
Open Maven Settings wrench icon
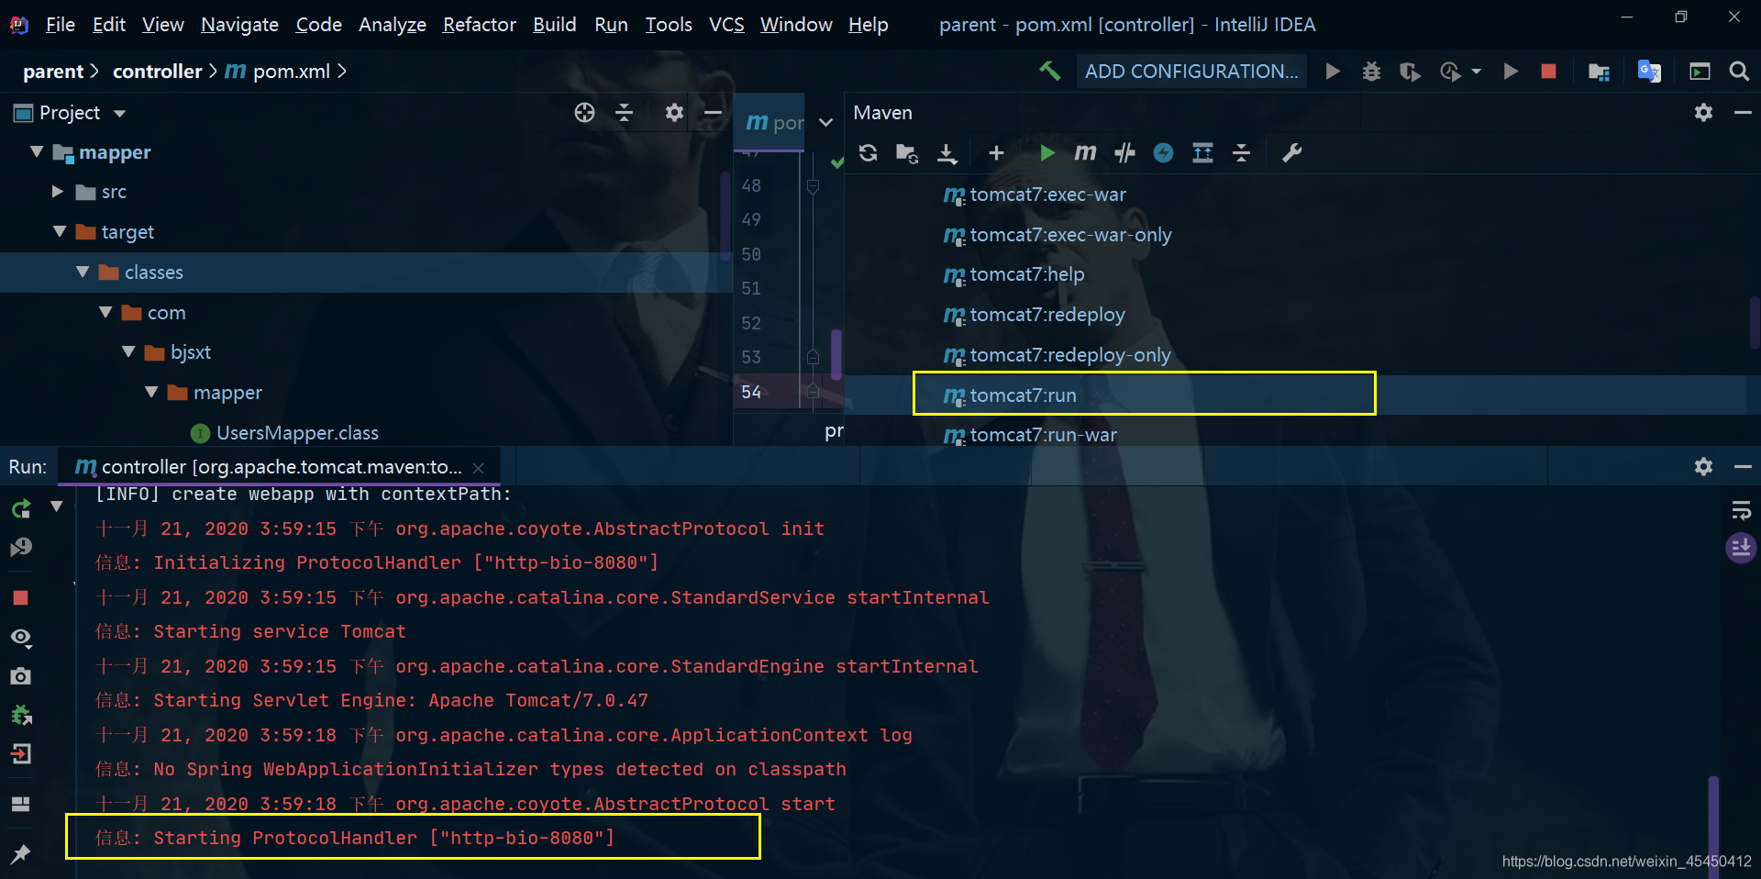[1291, 153]
